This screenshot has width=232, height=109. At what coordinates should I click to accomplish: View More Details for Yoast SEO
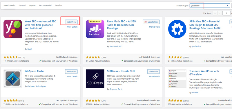72,27
